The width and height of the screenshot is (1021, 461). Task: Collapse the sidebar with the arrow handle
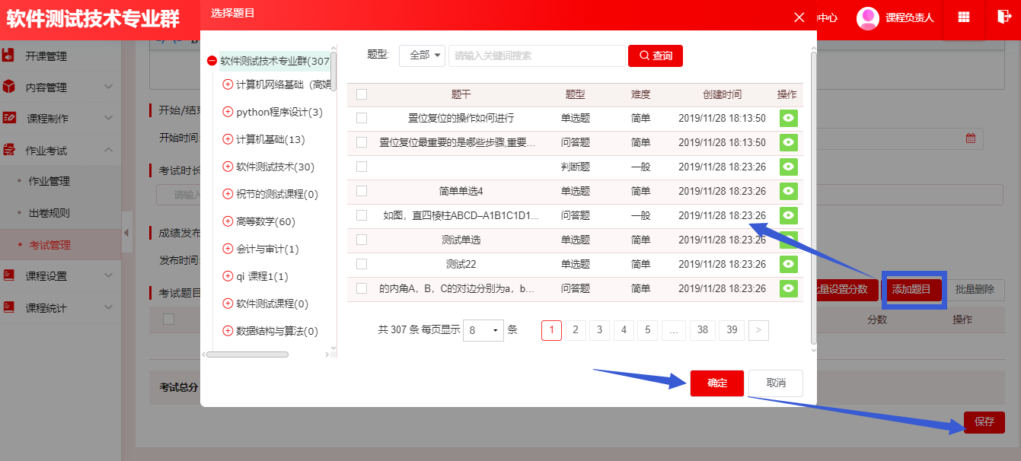pos(127,232)
